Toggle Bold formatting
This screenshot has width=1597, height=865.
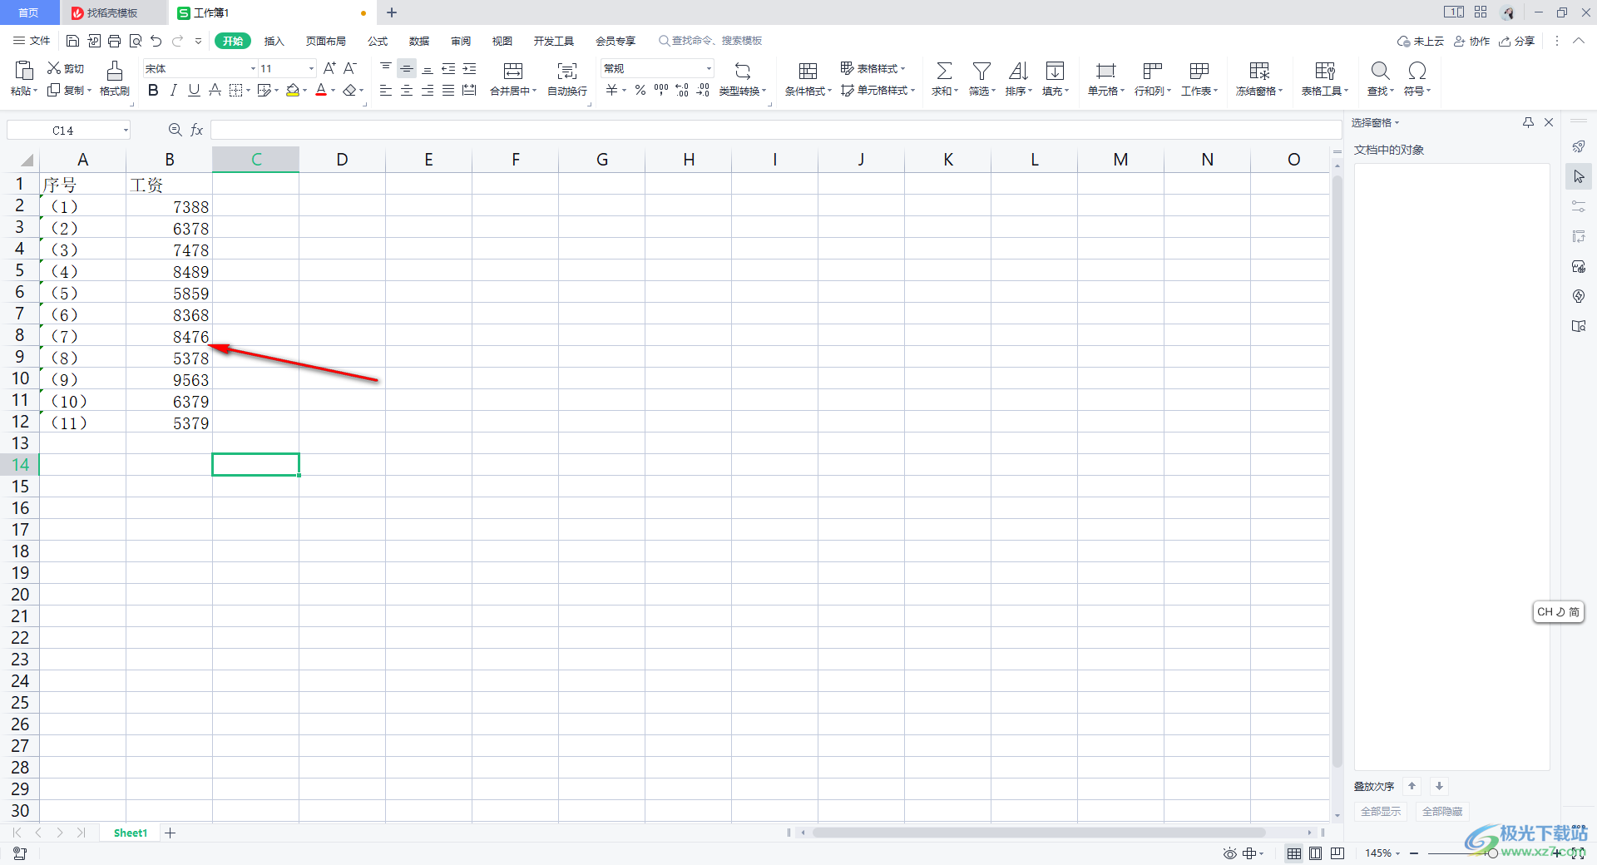(153, 90)
